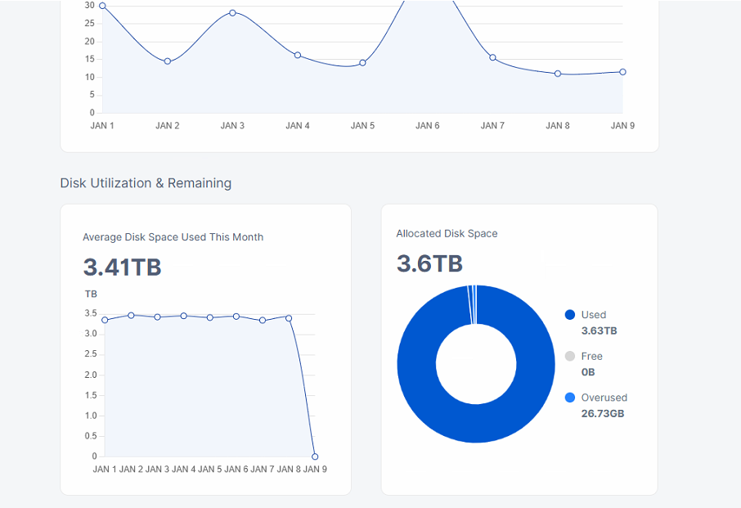
Task: Click JAN 9 data point on upper chart
Action: 622,72
